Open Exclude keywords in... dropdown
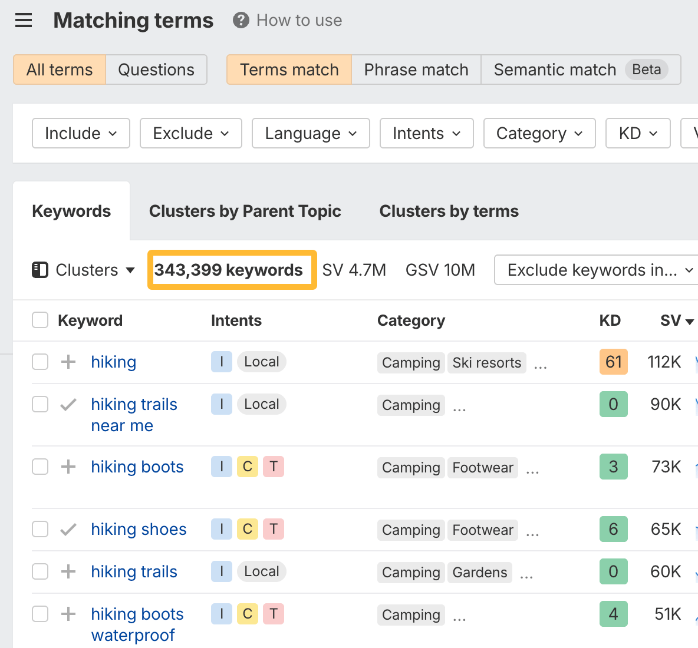698x648 pixels. pos(597,270)
